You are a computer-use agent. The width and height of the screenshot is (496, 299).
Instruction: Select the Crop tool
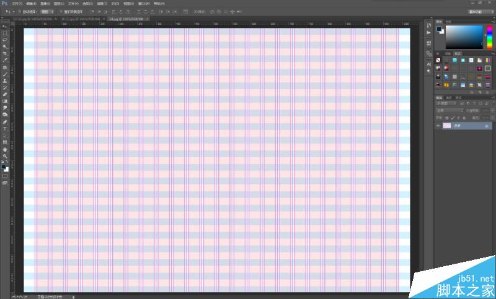5,54
